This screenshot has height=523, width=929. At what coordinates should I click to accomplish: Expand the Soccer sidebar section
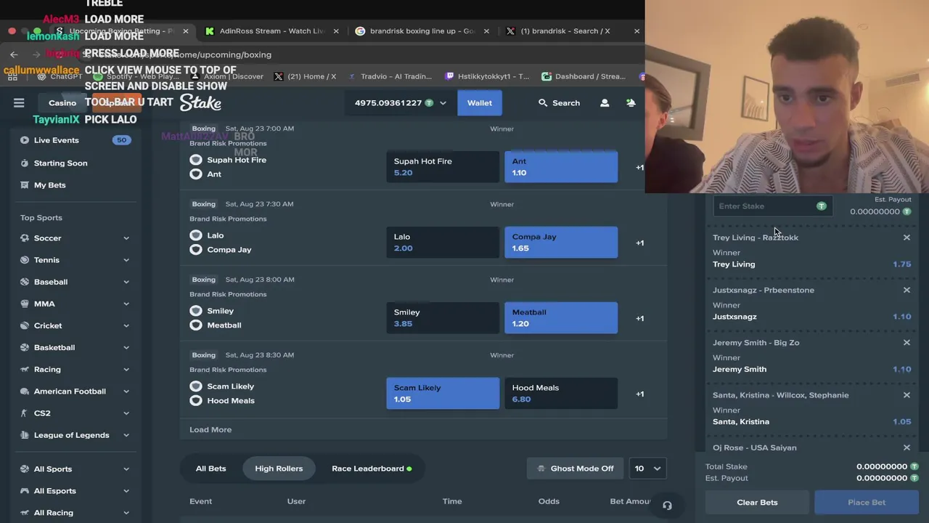pyautogui.click(x=126, y=238)
